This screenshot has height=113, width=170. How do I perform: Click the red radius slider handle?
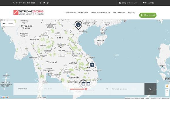click(86, 89)
